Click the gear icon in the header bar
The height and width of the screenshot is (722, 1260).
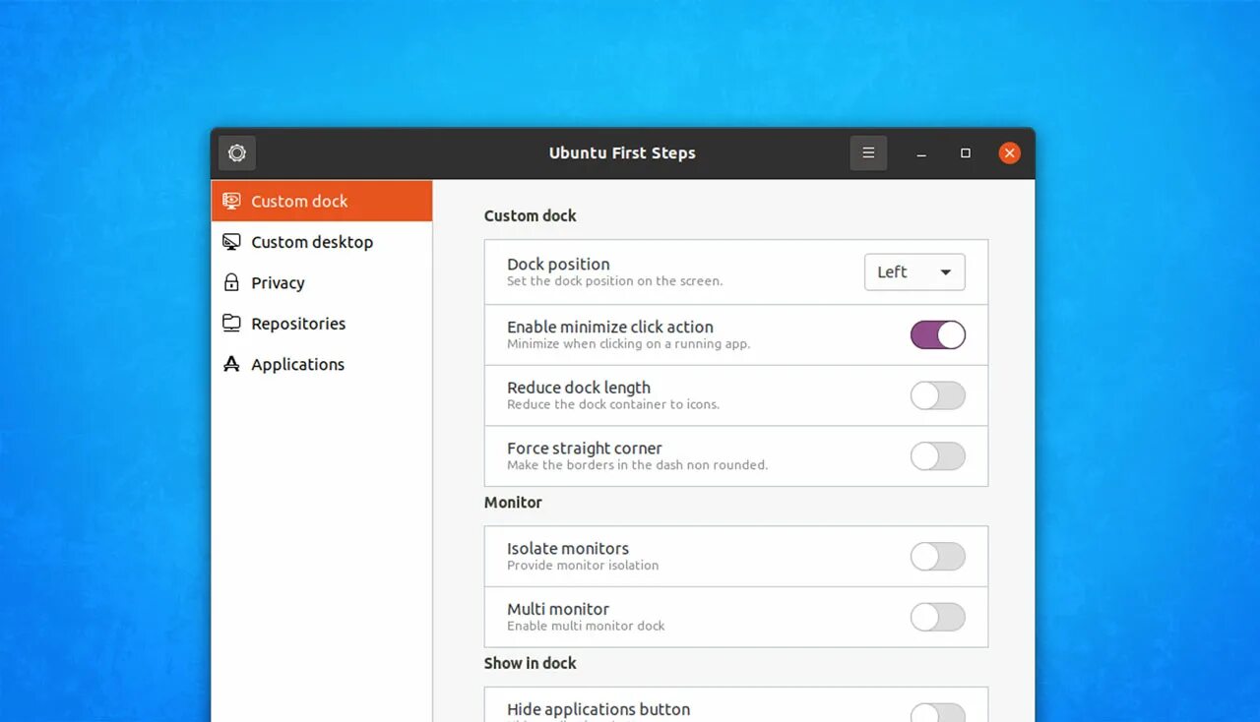237,153
